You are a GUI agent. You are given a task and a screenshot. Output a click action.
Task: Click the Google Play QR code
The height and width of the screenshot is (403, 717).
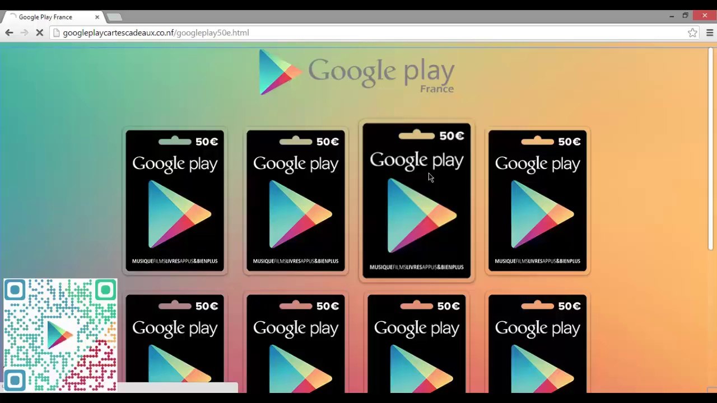click(x=60, y=335)
